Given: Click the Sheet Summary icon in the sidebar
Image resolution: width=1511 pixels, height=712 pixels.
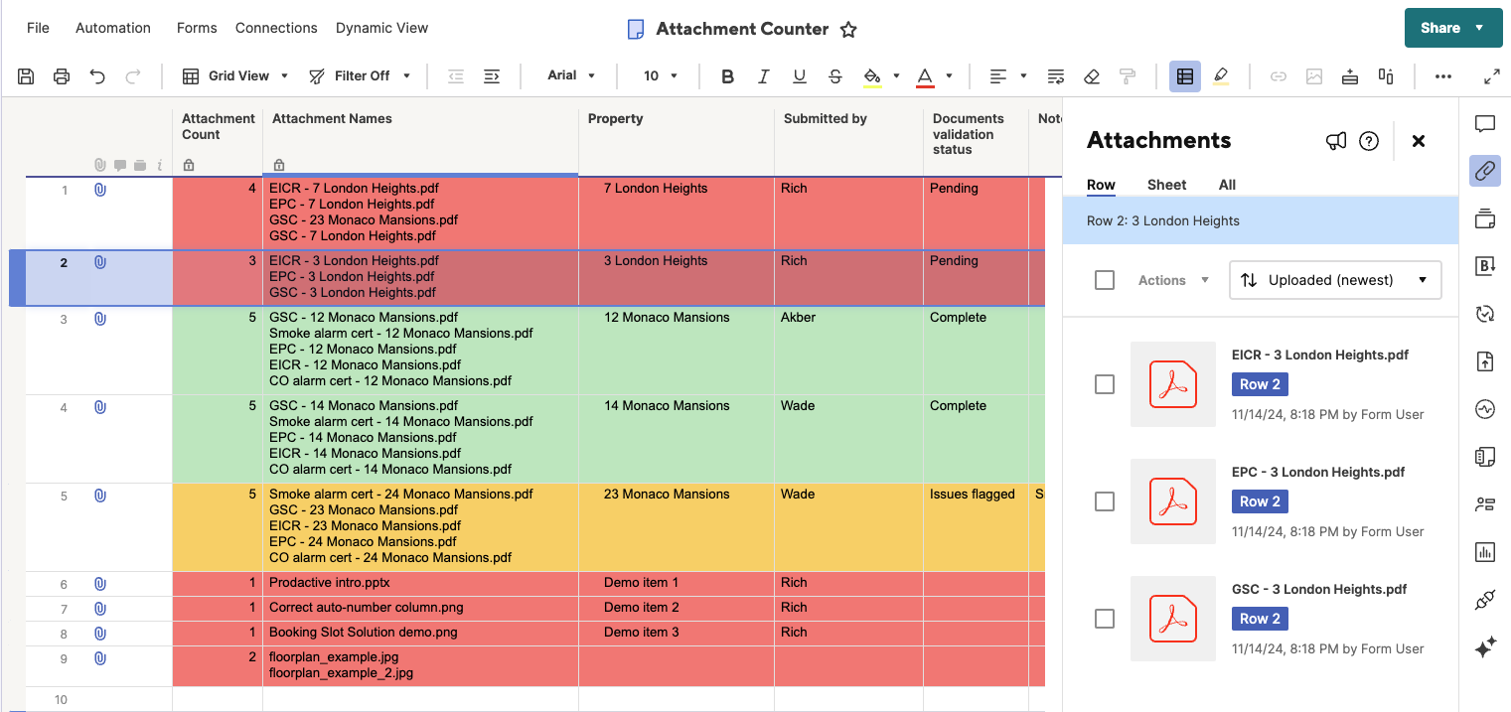Looking at the screenshot, I should (x=1485, y=457).
